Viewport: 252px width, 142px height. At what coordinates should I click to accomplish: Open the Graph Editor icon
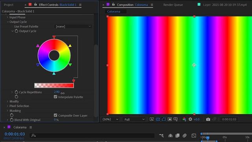tap(194, 136)
